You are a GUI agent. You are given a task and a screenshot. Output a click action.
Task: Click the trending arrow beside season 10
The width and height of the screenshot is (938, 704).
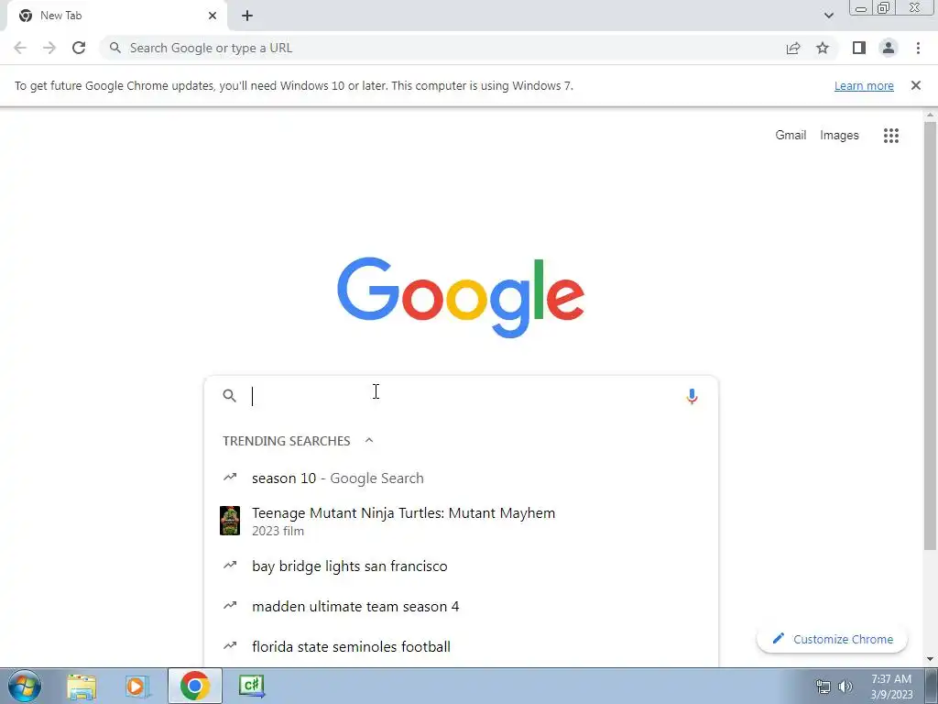[230, 477]
